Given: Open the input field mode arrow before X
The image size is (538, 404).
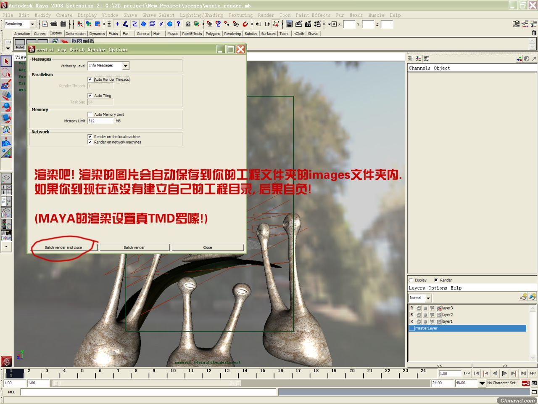Looking at the screenshot, I should (330, 24).
